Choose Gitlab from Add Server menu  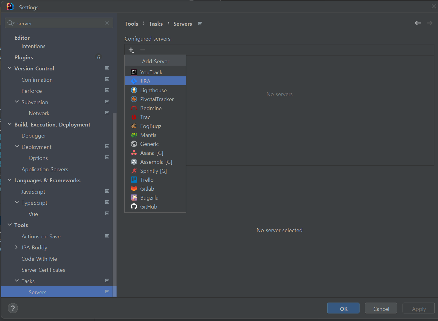click(x=155, y=189)
